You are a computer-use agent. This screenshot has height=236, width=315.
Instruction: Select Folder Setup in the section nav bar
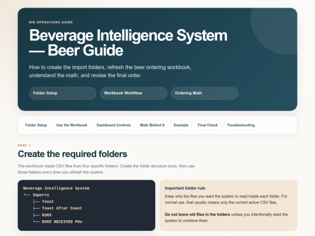(x=36, y=125)
